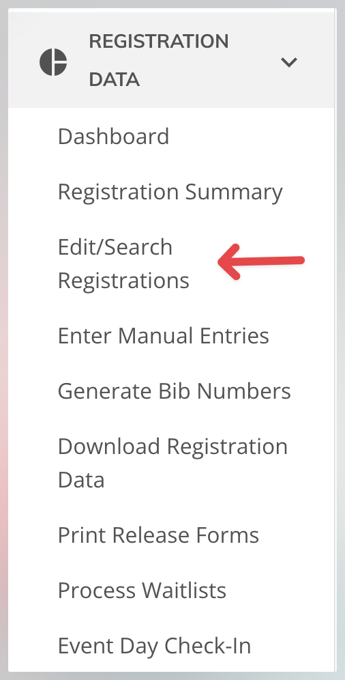
Task: Open the Dashboard menu item
Action: (x=113, y=136)
